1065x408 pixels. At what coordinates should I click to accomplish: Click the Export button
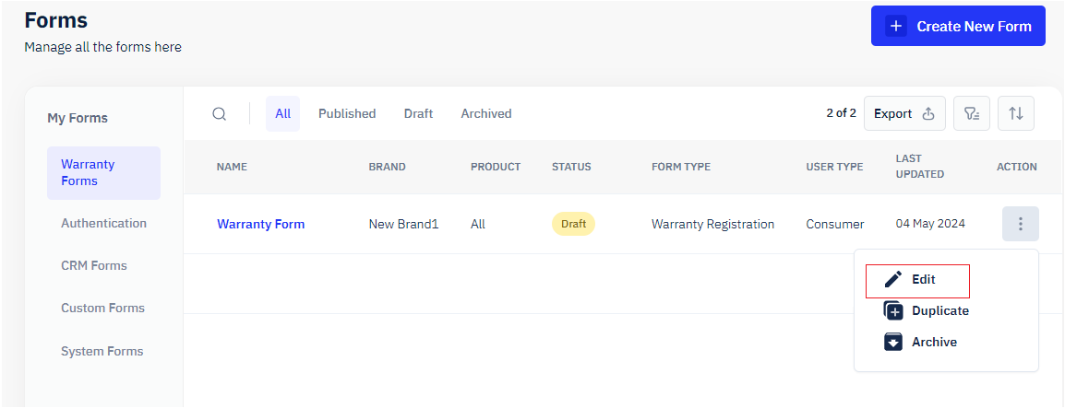coord(903,113)
